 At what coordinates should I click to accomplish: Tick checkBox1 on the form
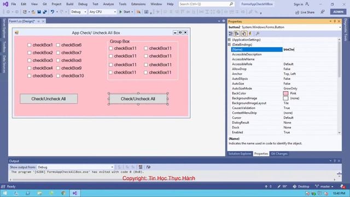[29, 45]
